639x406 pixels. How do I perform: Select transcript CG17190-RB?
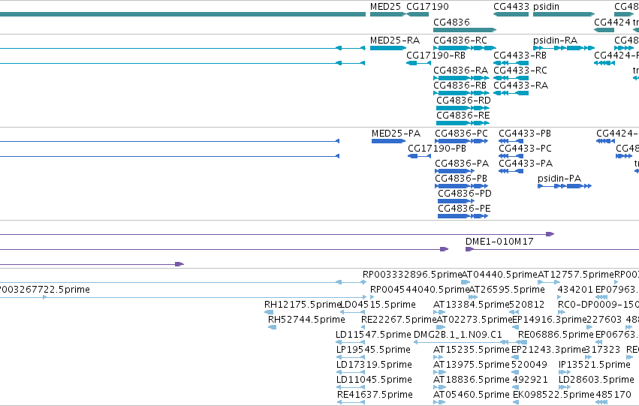point(418,63)
